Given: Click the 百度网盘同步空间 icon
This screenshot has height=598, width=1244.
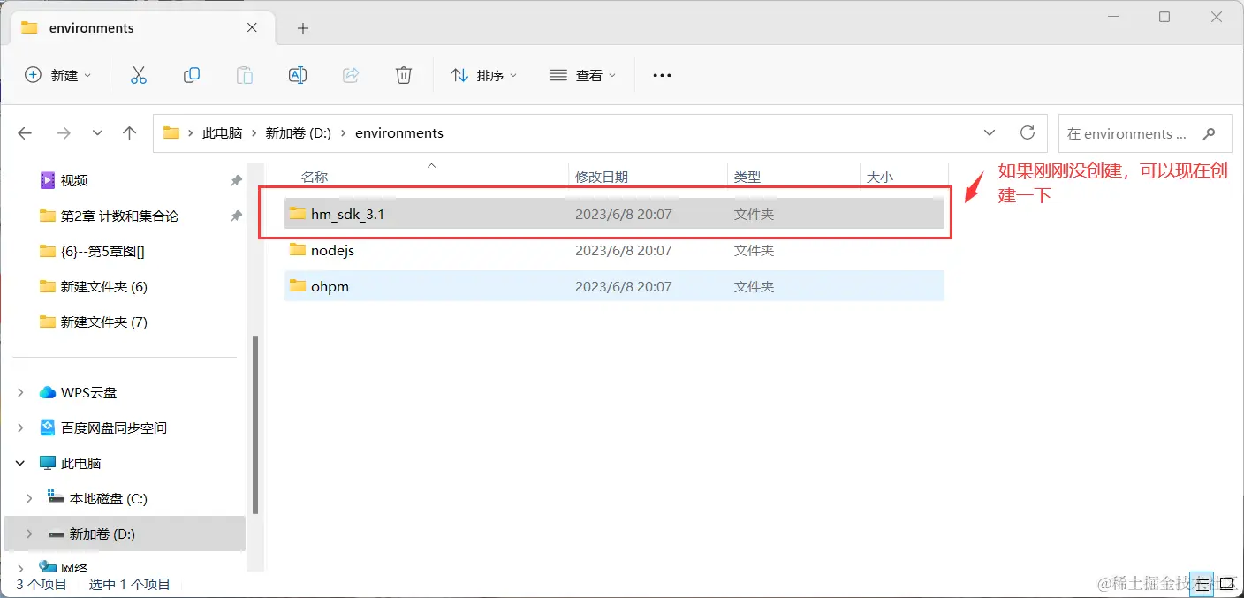Looking at the screenshot, I should point(48,428).
